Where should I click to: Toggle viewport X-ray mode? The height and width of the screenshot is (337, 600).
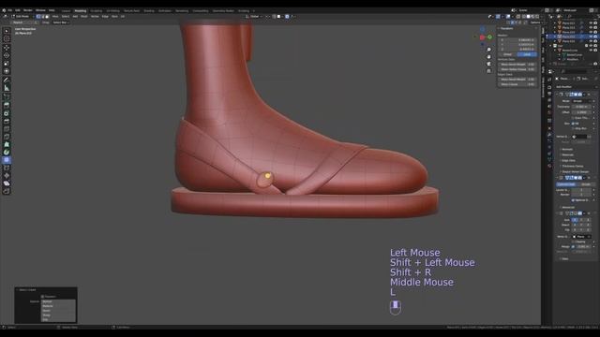click(518, 17)
